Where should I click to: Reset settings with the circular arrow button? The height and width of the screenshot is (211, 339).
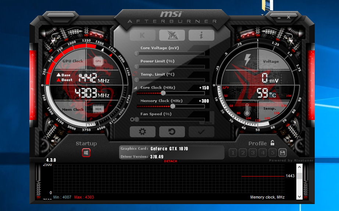click(x=172, y=132)
